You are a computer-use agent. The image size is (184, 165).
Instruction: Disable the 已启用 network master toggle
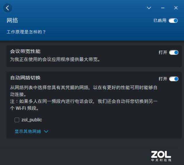[173, 21]
